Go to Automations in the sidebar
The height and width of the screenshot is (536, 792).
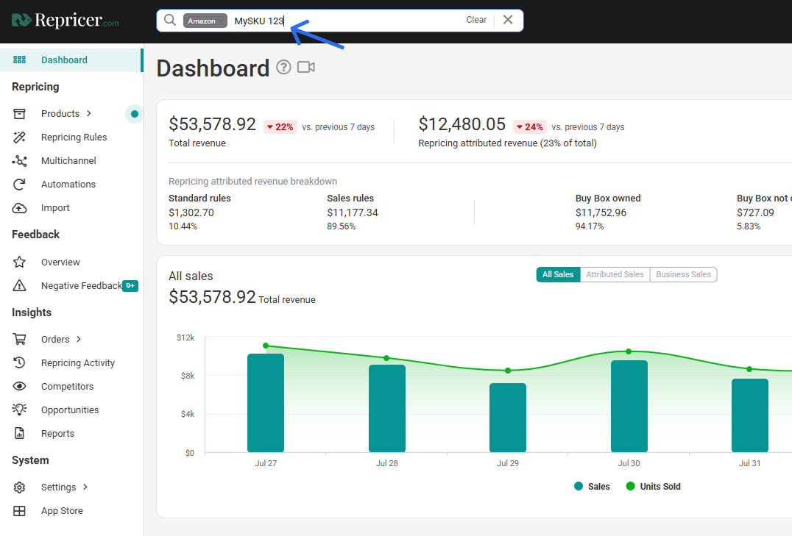pyautogui.click(x=68, y=185)
